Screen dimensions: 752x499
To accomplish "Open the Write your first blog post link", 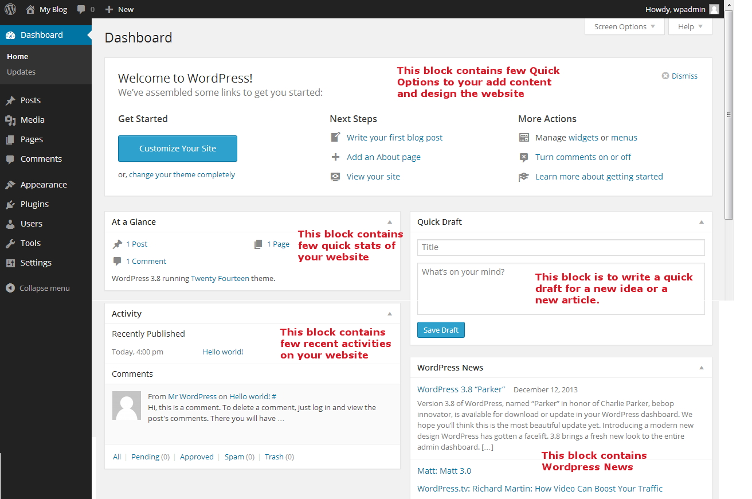I will click(x=394, y=138).
